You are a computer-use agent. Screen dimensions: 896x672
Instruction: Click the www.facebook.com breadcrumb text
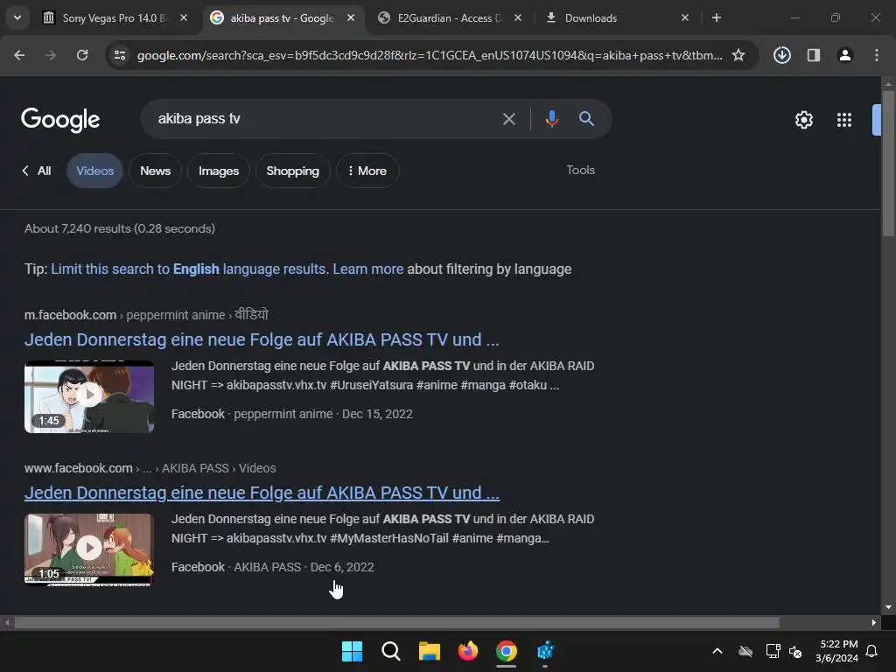[78, 468]
